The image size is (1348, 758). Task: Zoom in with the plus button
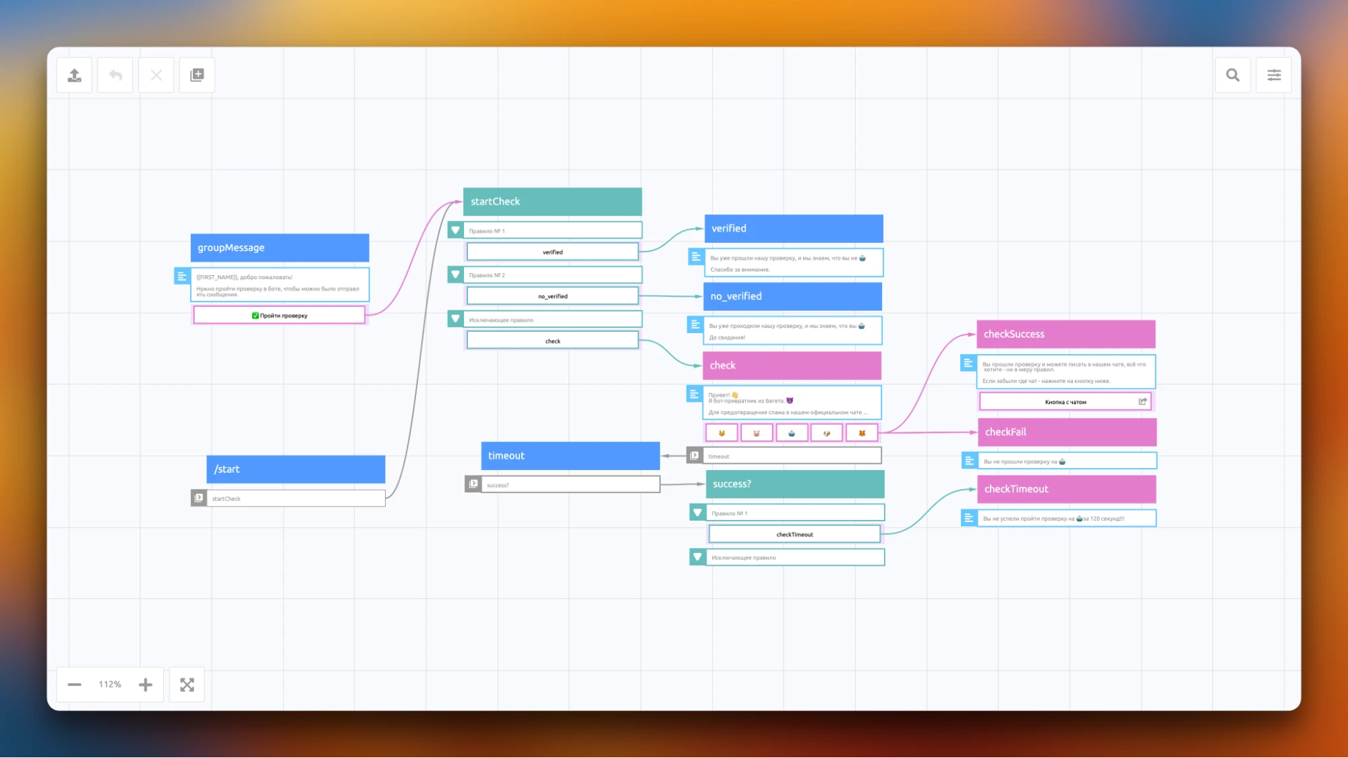click(x=146, y=684)
